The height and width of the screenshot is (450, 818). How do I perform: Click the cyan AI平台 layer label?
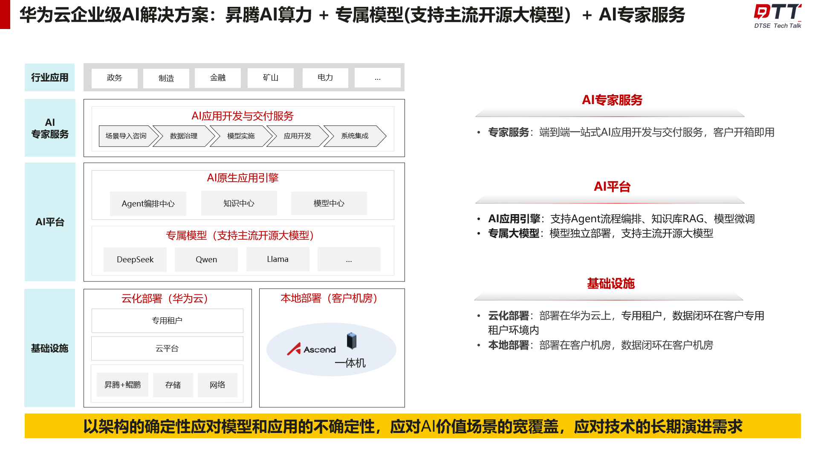coord(50,222)
